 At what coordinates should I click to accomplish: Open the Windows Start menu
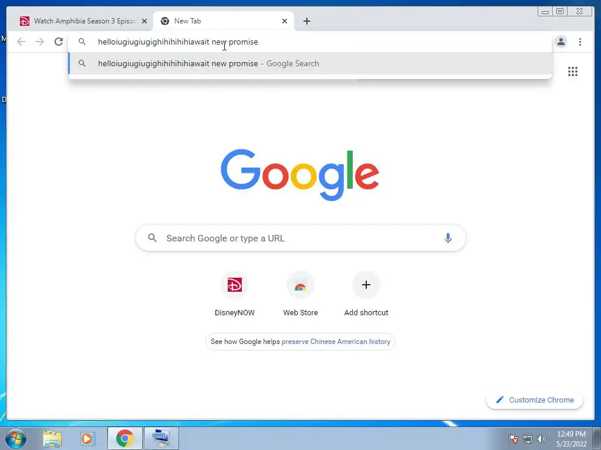tap(16, 438)
